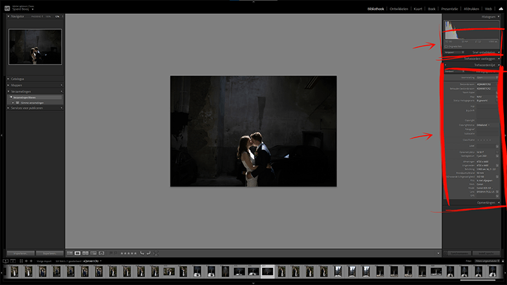Image resolution: width=507 pixels, height=285 pixels.
Task: Expand the Trefwoordenlijst panel
Action: [499, 65]
